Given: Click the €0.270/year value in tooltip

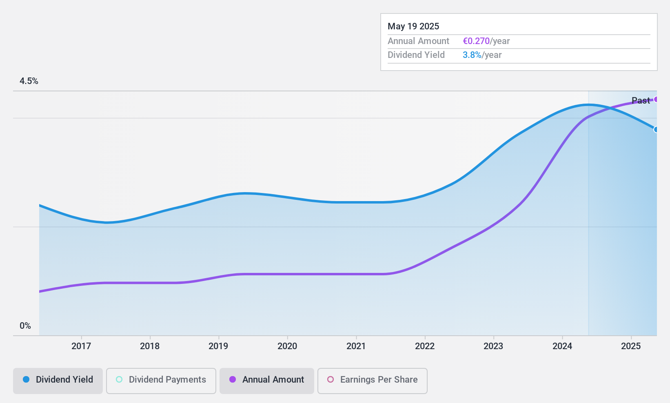Looking at the screenshot, I should point(486,41).
